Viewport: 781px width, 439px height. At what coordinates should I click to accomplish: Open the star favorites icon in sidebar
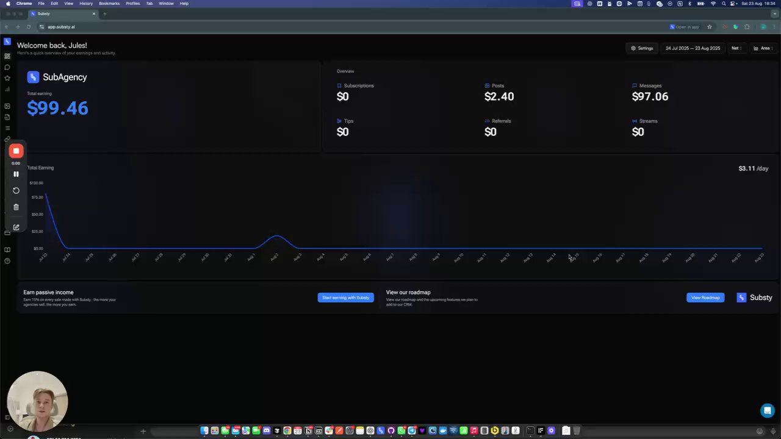pyautogui.click(x=7, y=78)
